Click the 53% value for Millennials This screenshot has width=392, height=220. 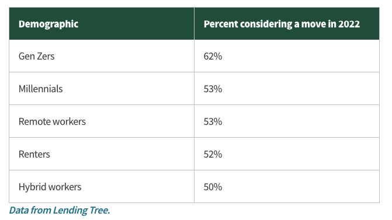coord(213,89)
